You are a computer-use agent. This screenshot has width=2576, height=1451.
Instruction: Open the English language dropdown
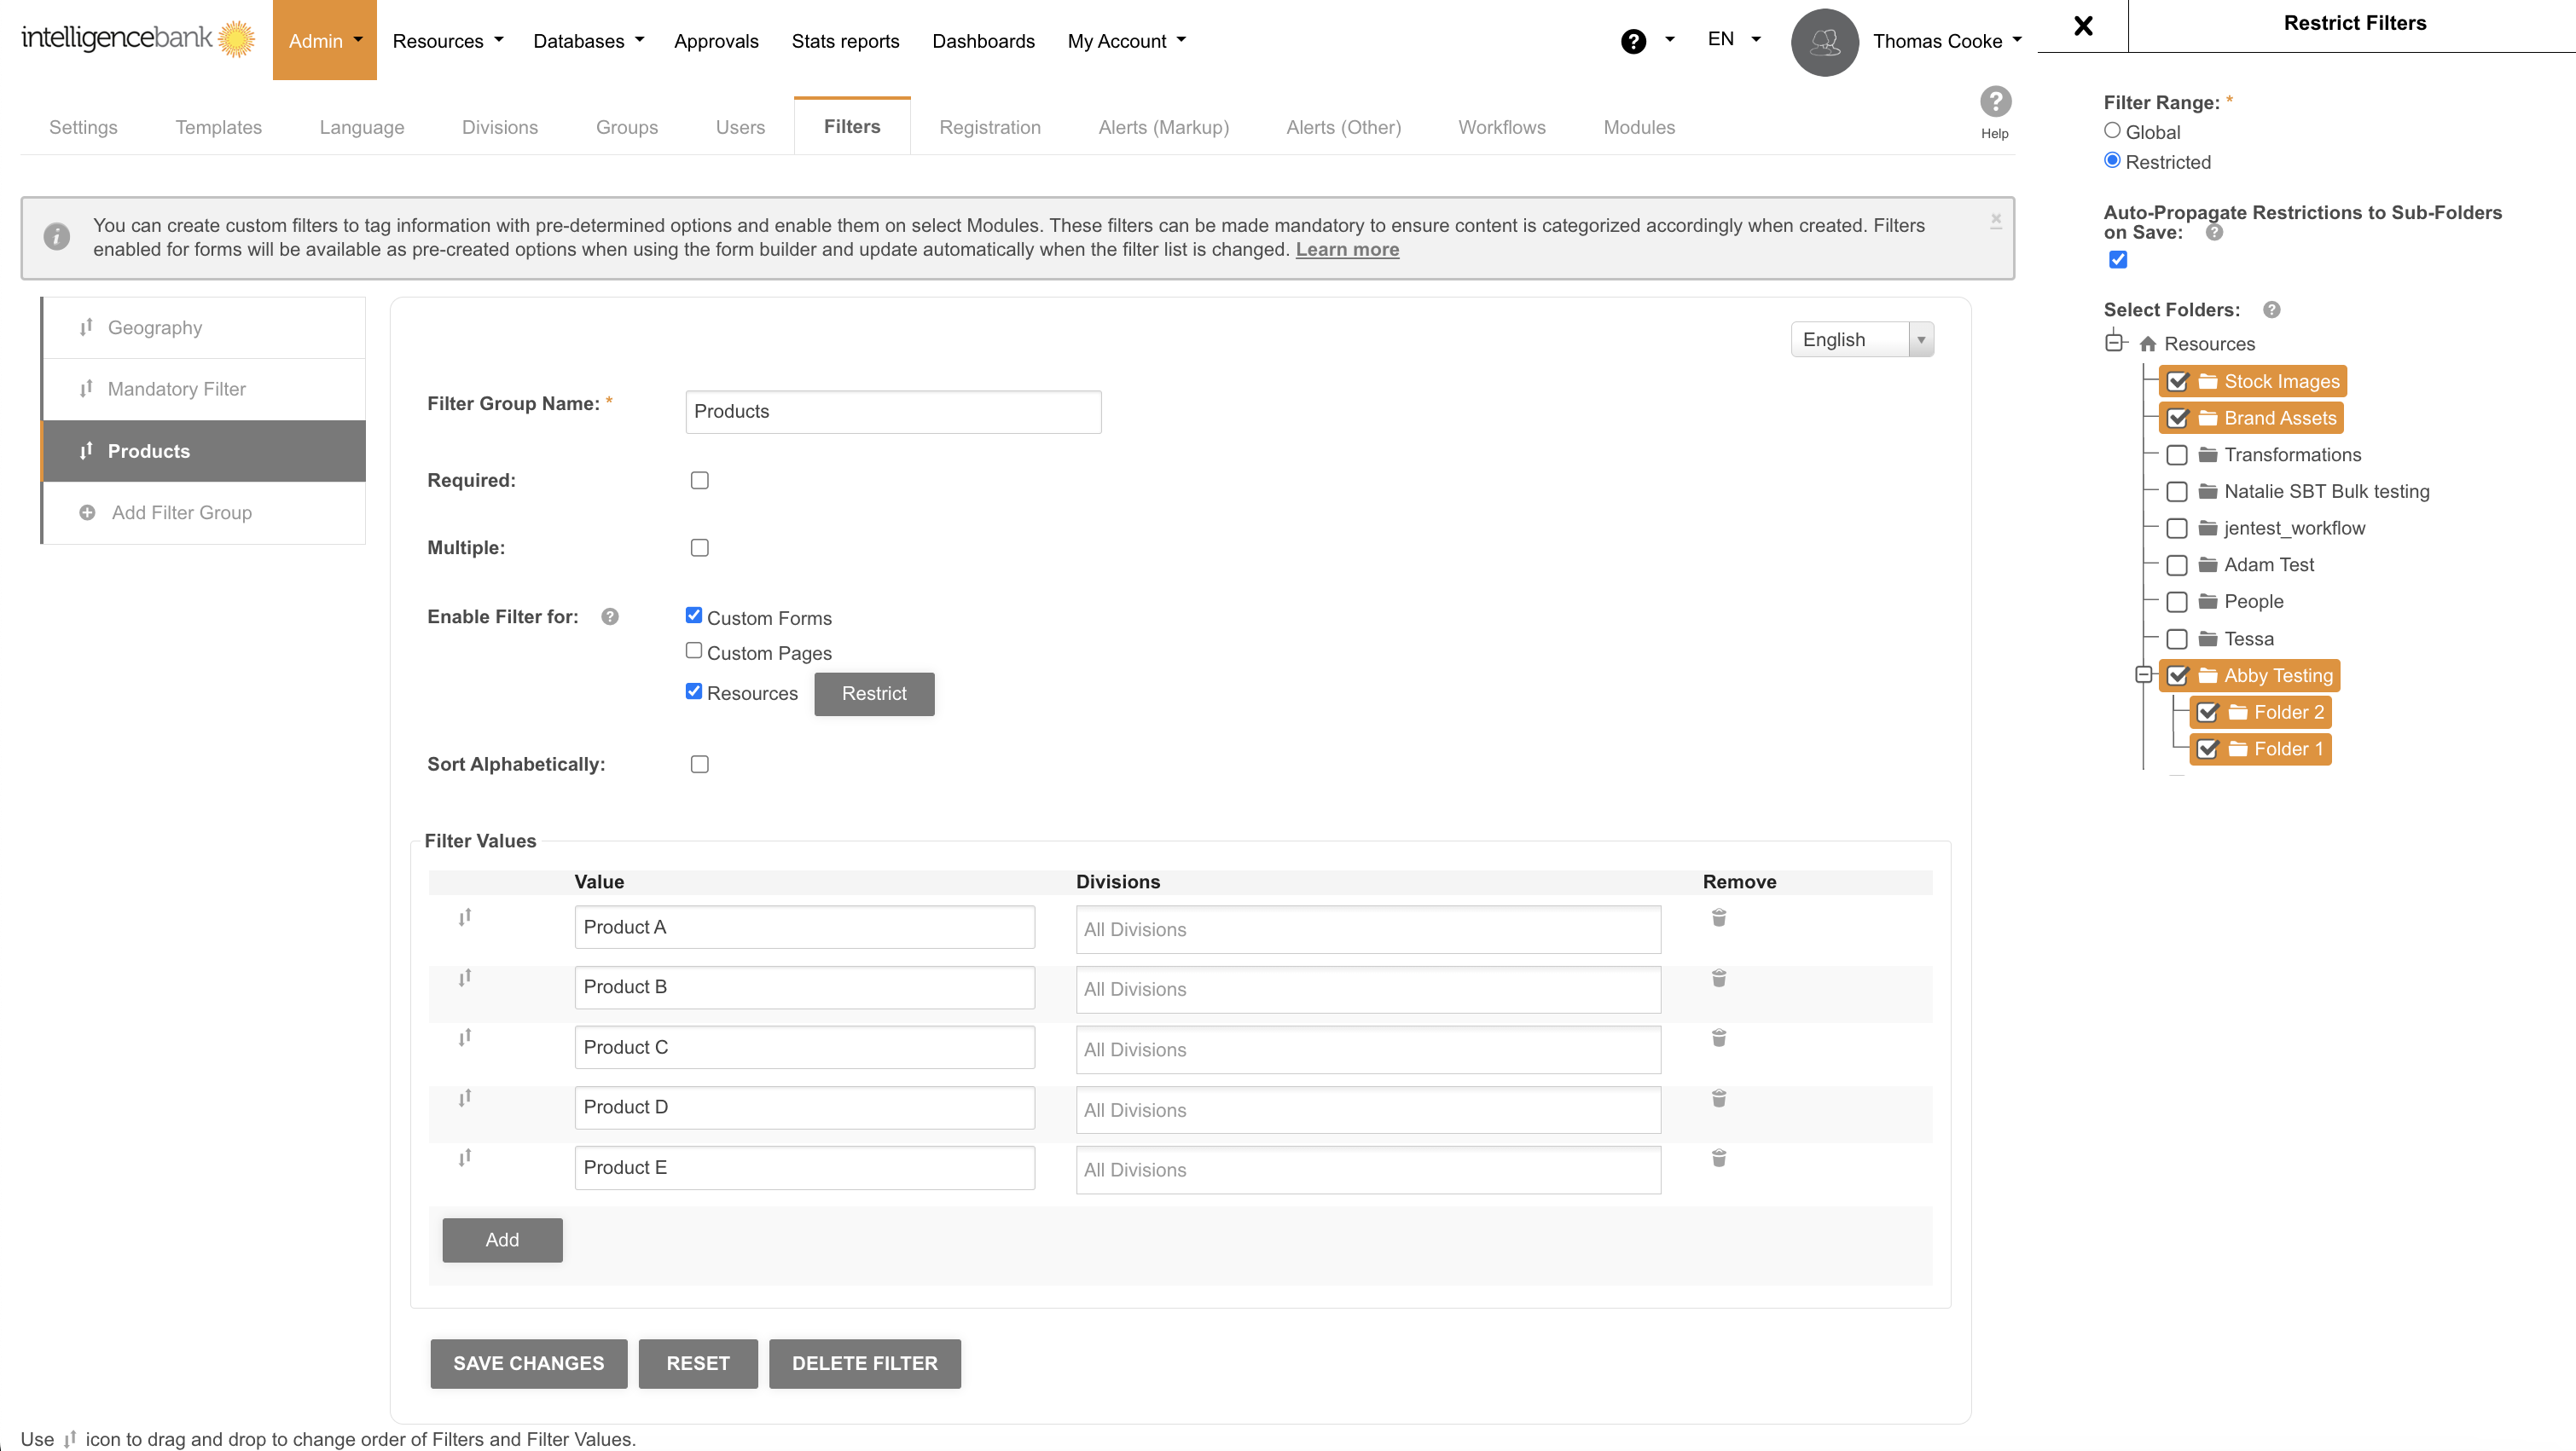click(1861, 340)
